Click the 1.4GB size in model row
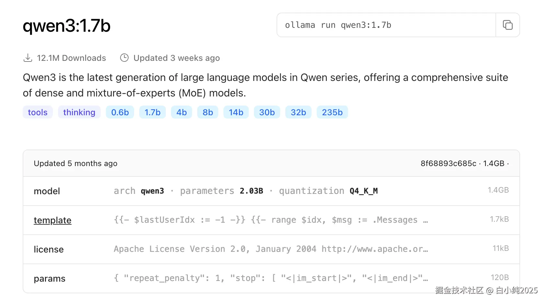The image size is (546, 303). pyautogui.click(x=498, y=190)
